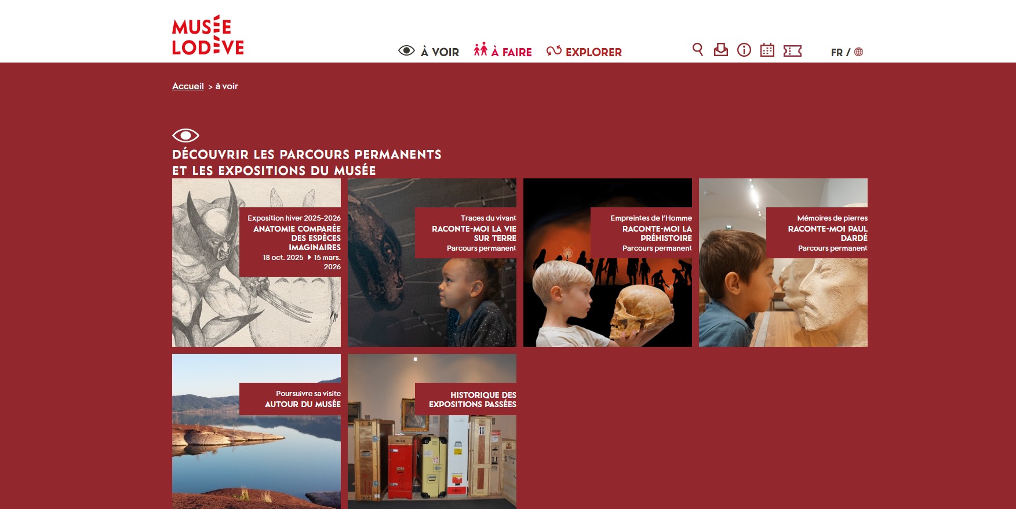Click the Musée Lodève logo
1016x509 pixels.
click(208, 35)
